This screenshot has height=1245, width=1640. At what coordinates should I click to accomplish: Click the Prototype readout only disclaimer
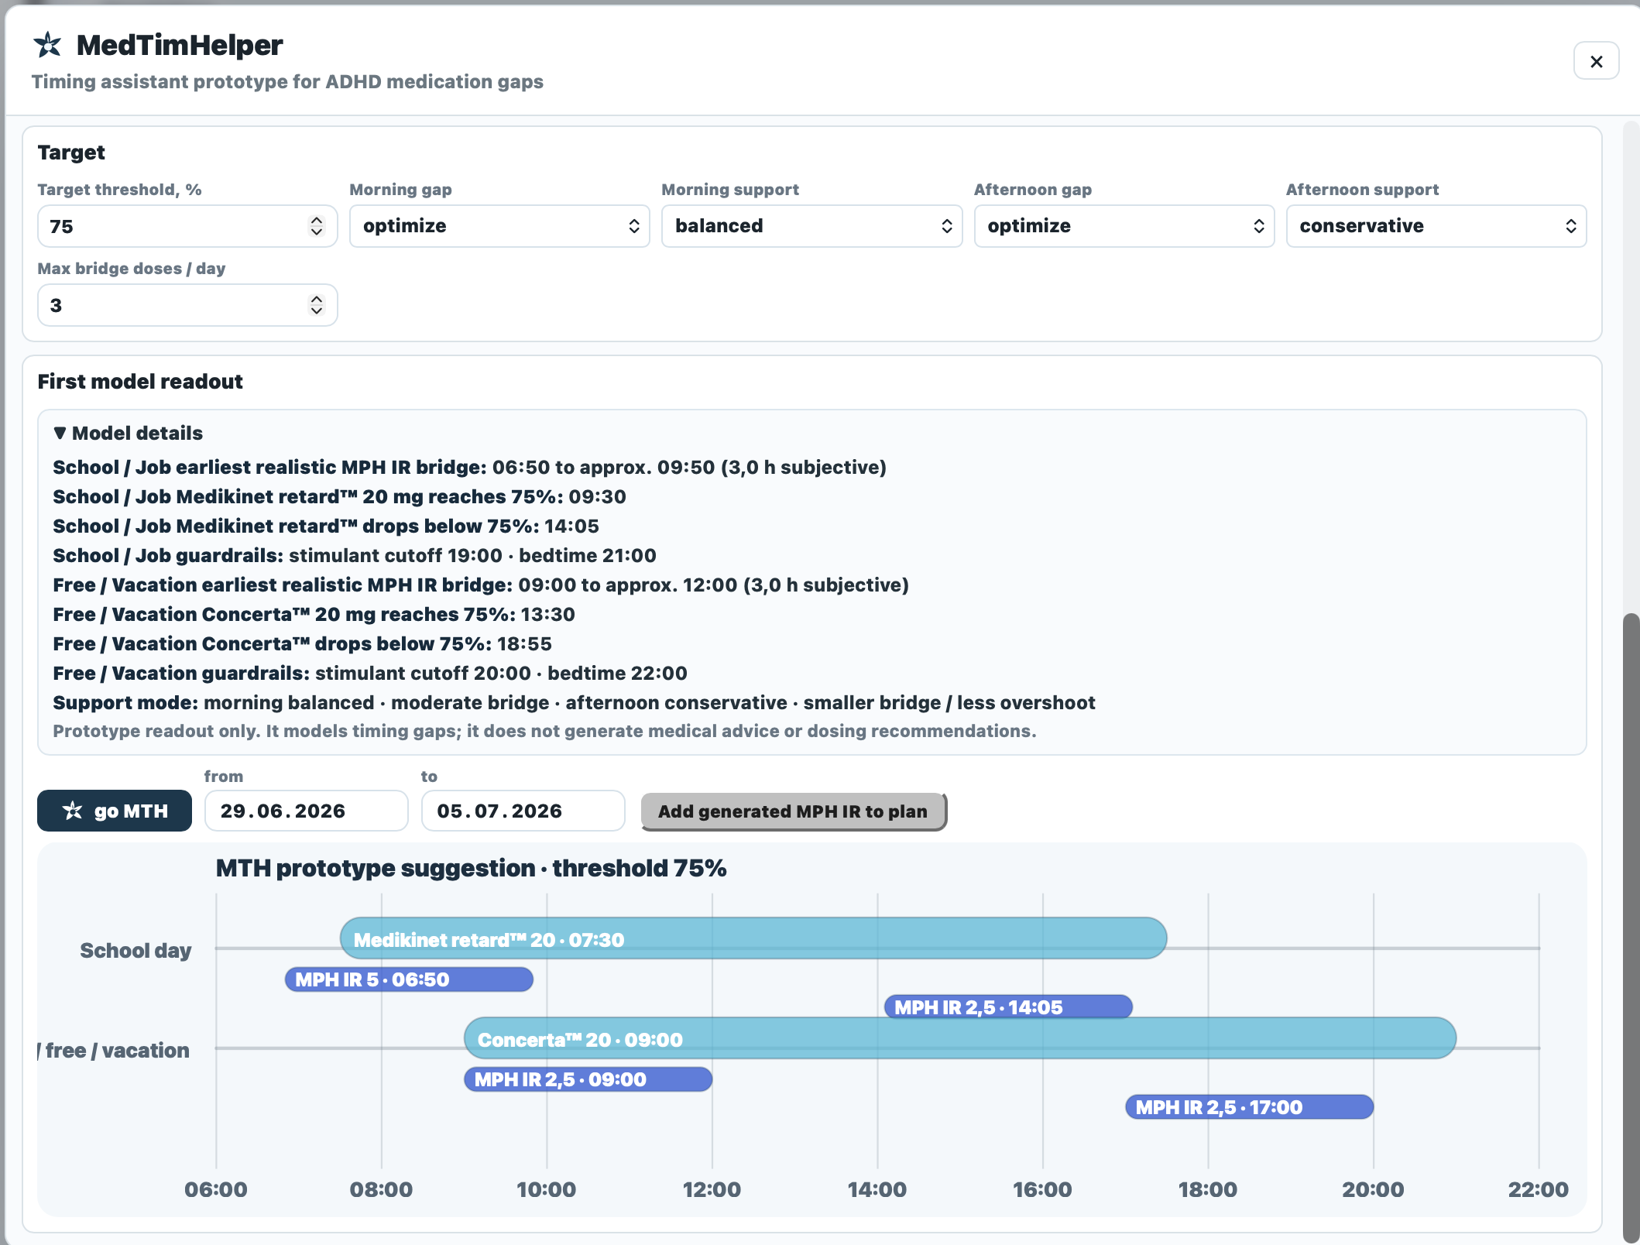tap(544, 731)
